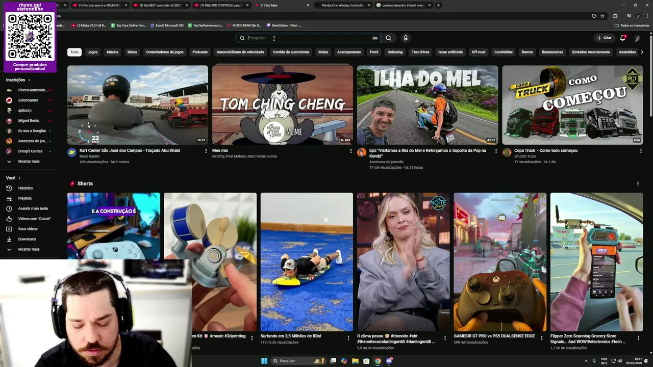Open the Miguel Bento channel subscription
Screen dimensions: 653x367
pyautogui.click(x=29, y=121)
